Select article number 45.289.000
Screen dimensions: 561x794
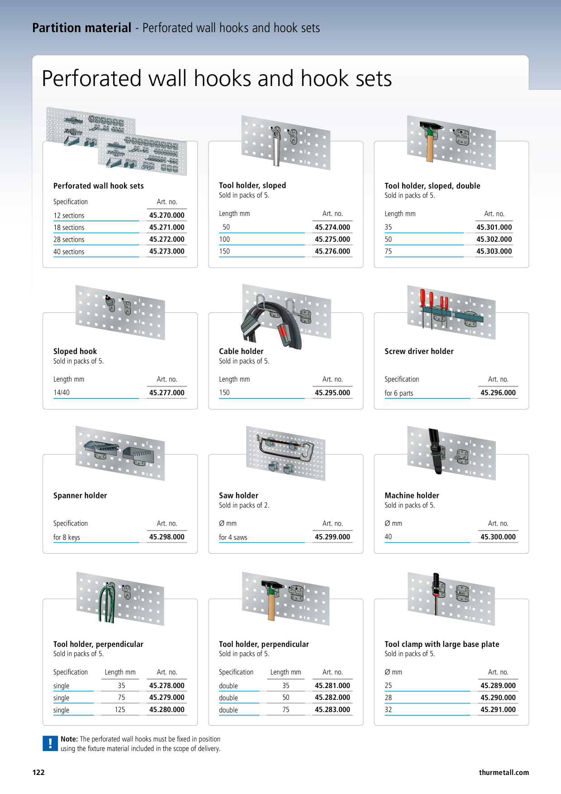[x=498, y=686]
